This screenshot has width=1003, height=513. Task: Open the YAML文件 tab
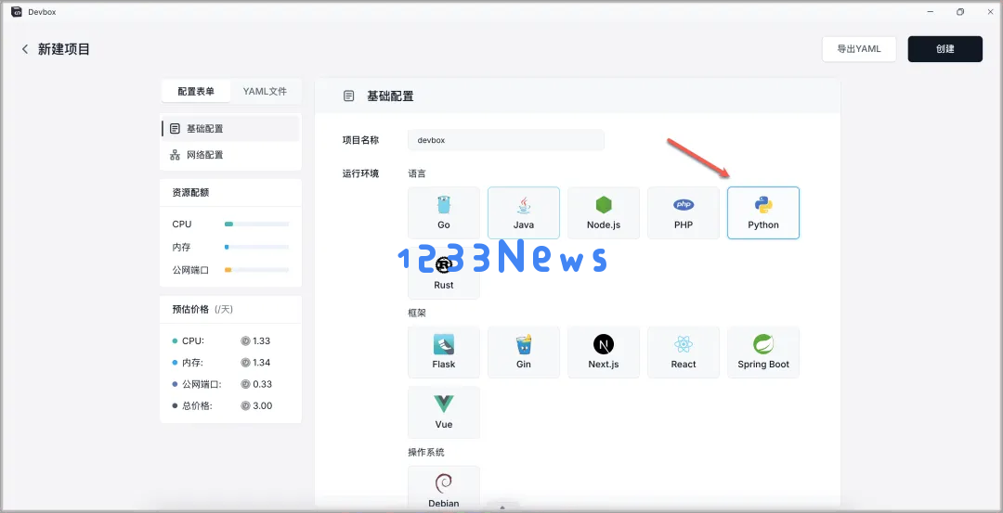pos(265,91)
